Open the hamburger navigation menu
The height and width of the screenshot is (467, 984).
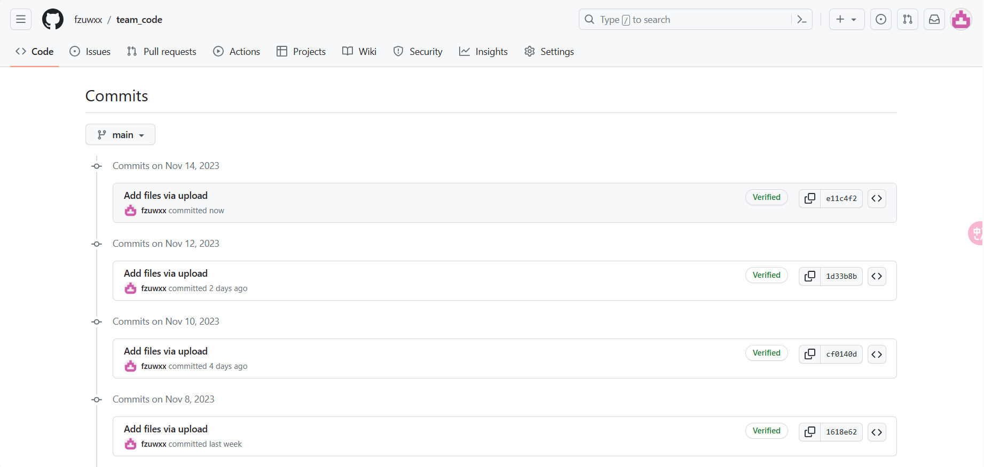coord(21,20)
